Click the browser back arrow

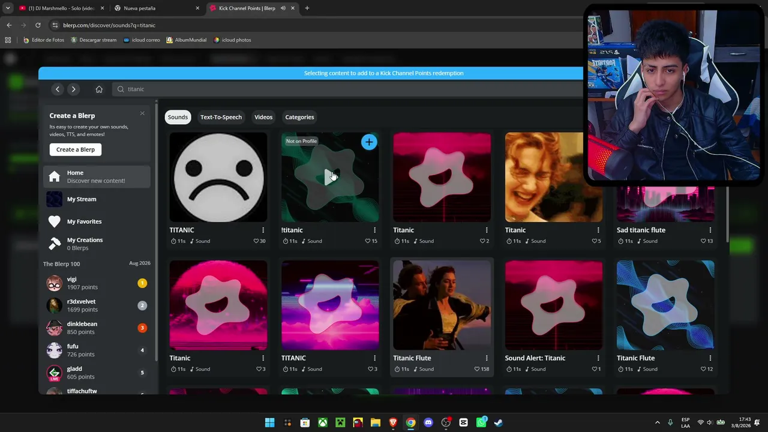[x=9, y=25]
